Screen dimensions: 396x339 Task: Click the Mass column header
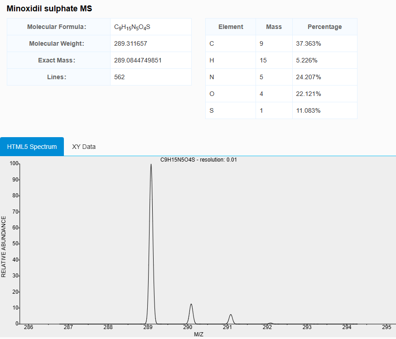[274, 27]
